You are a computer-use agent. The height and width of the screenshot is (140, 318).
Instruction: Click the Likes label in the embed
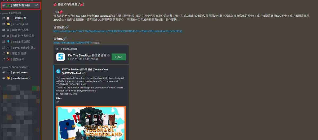coord(59,98)
